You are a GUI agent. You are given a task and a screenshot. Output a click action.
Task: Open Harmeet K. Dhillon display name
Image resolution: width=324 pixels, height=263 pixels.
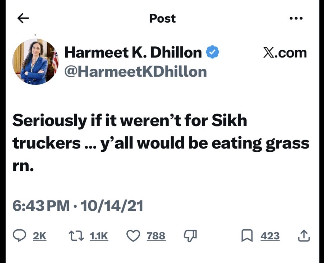(x=133, y=53)
